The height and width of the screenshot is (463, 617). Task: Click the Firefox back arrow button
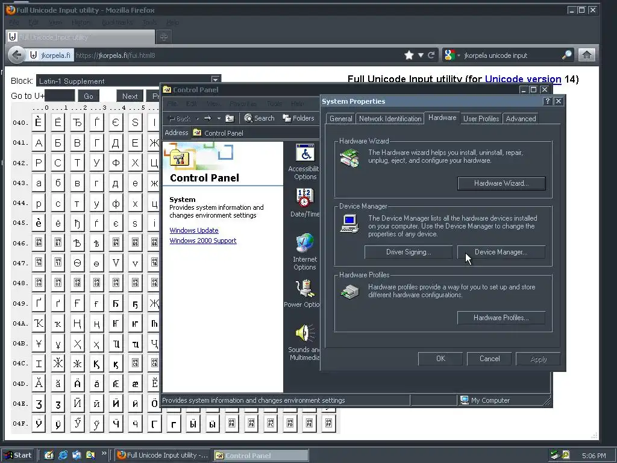click(16, 55)
